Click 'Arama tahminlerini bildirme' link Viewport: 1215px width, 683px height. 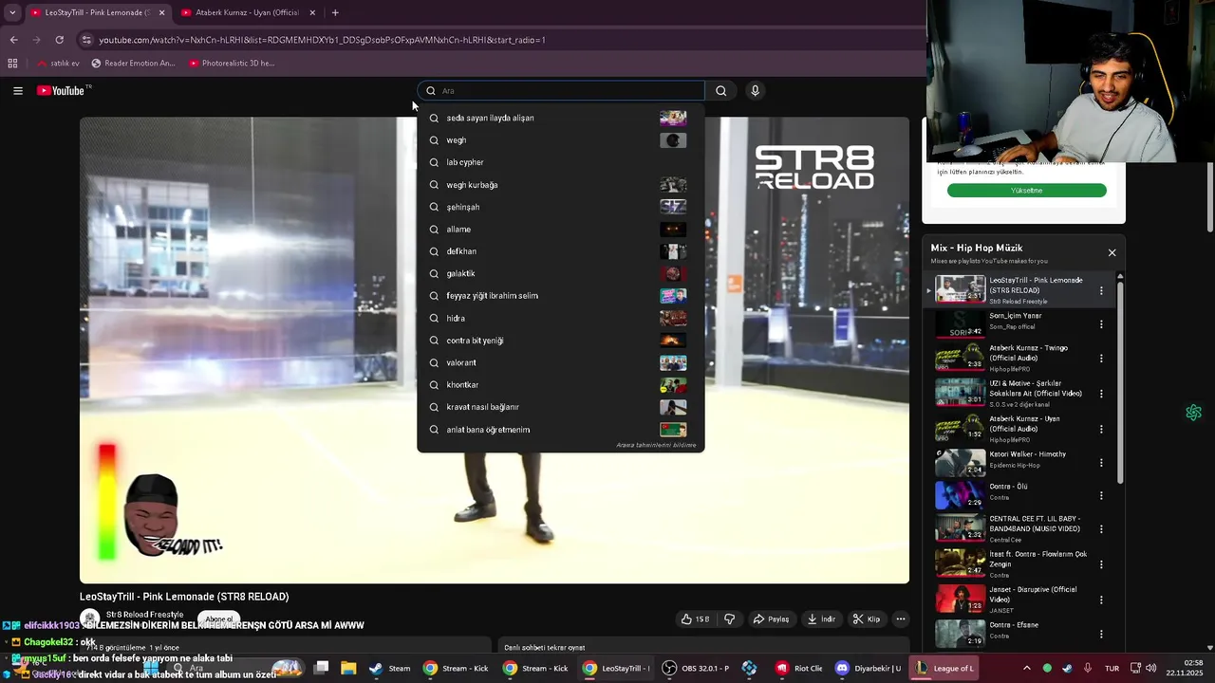[656, 445]
